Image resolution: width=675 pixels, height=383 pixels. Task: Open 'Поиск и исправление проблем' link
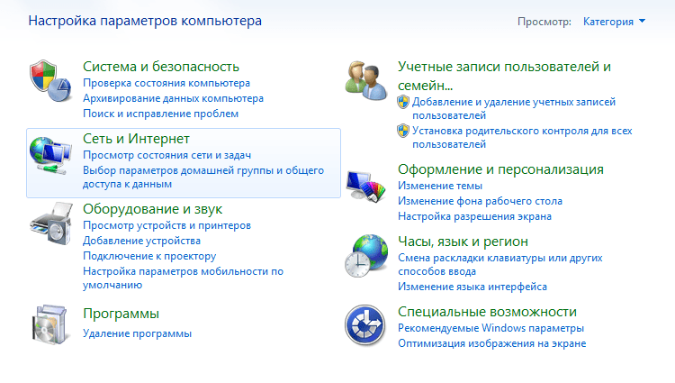click(x=160, y=114)
